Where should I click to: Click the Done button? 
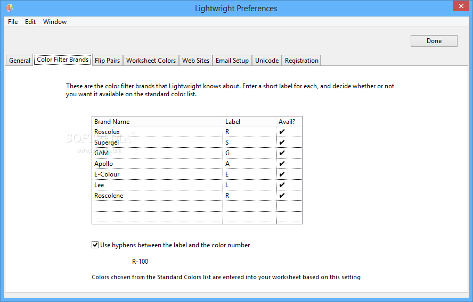click(x=434, y=41)
